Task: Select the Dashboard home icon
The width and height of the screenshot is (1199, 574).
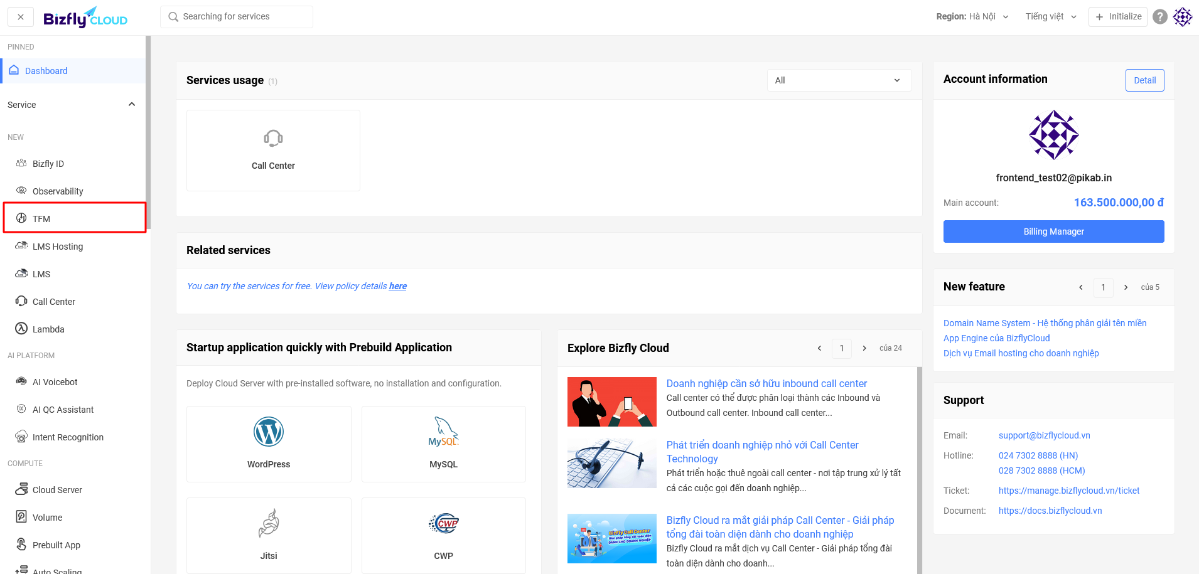Action: (x=14, y=70)
